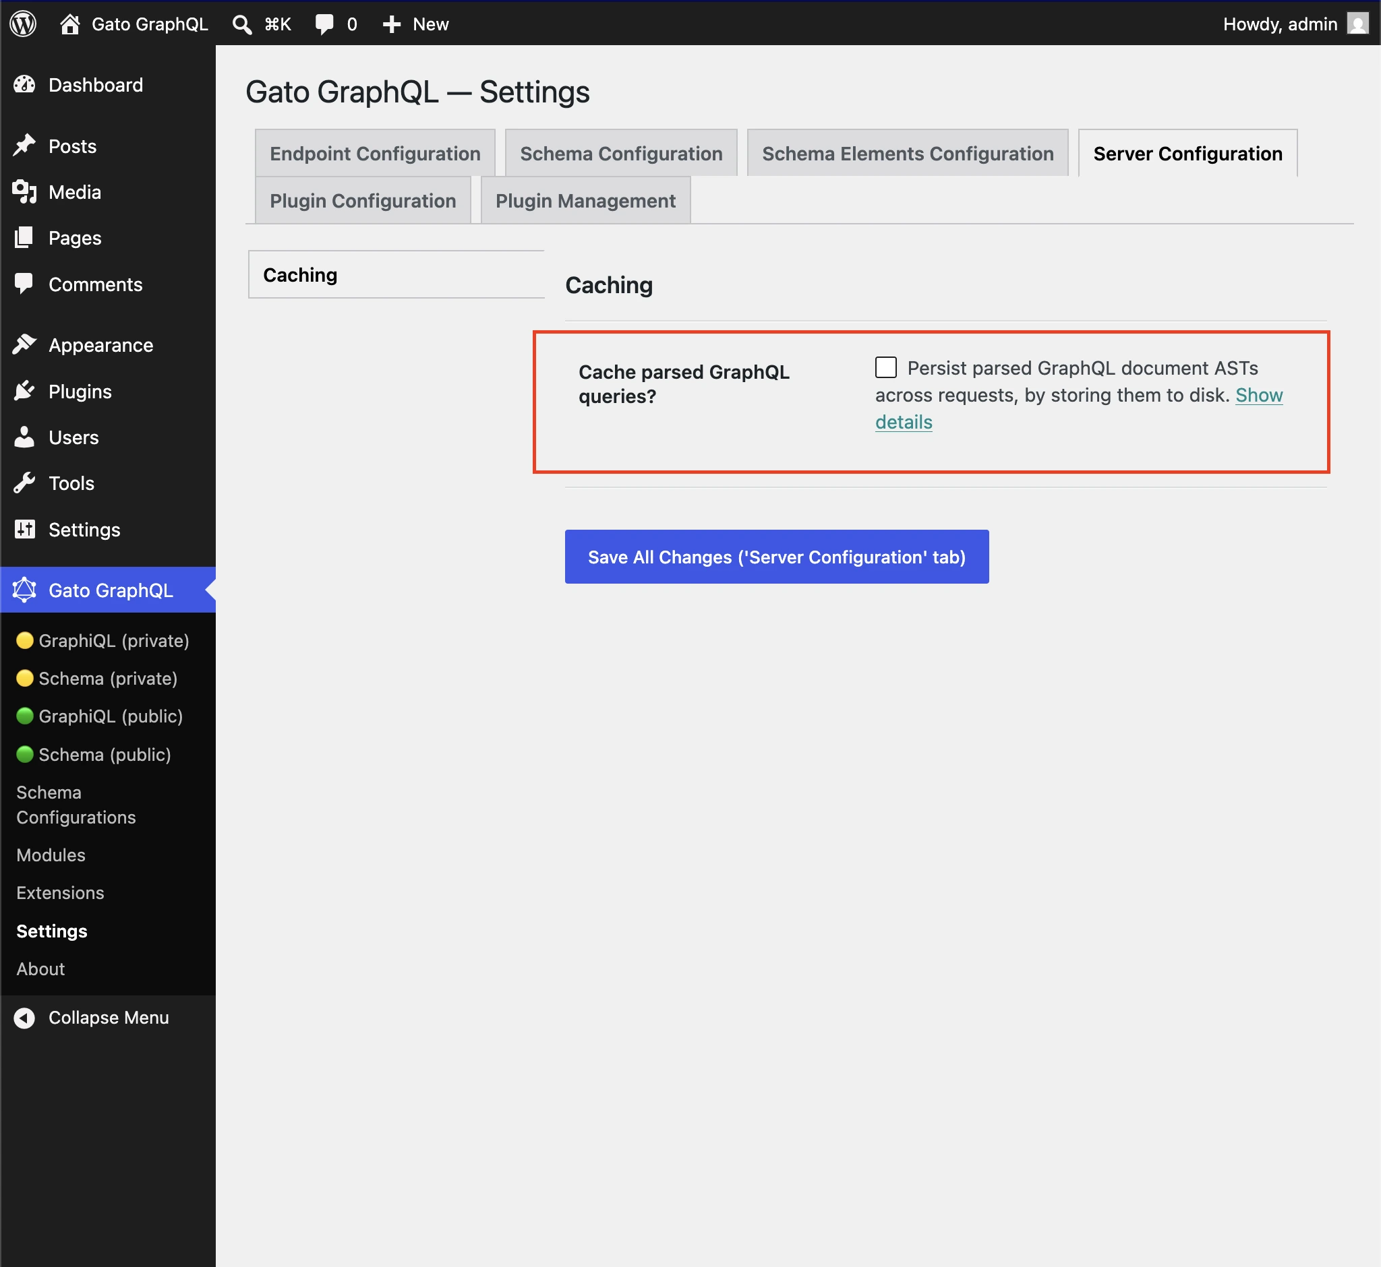
Task: Click the Caching section heading on the right
Action: coord(609,284)
